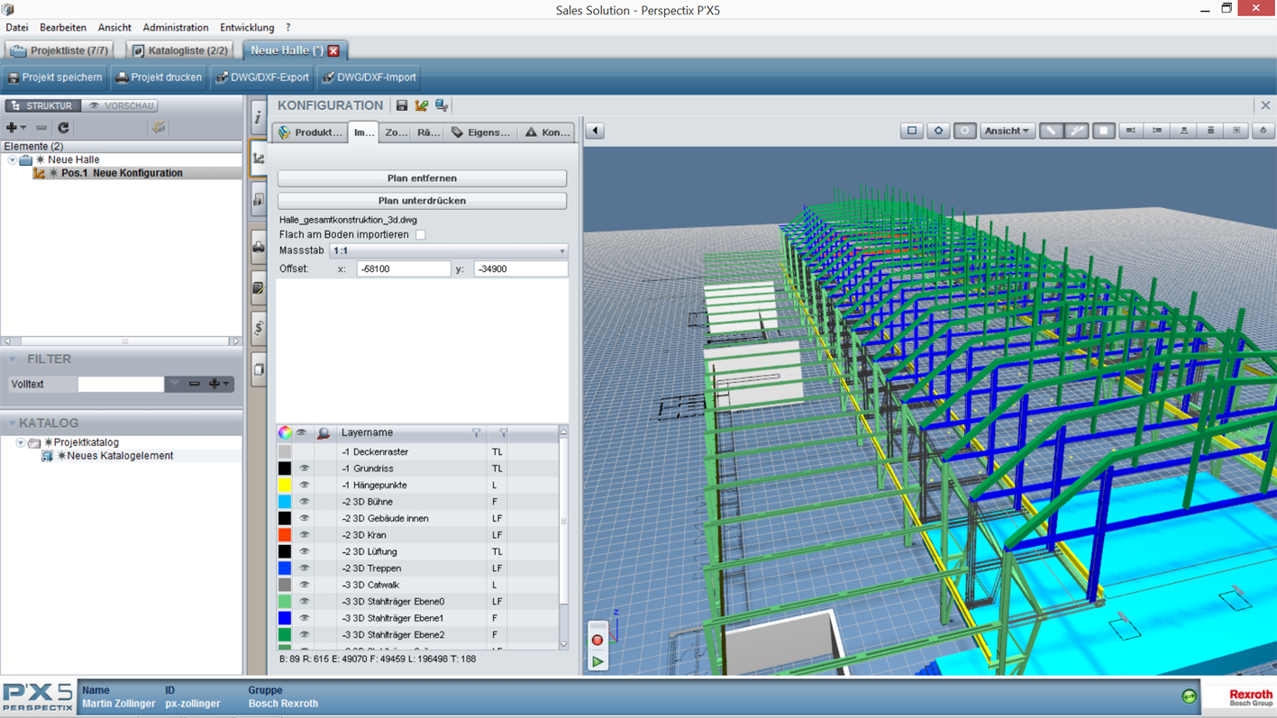The width and height of the screenshot is (1277, 718).
Task: Open the price sidebar tab with dollar icon
Action: (259, 328)
